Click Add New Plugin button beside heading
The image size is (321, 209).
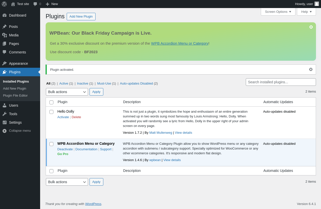click(81, 17)
